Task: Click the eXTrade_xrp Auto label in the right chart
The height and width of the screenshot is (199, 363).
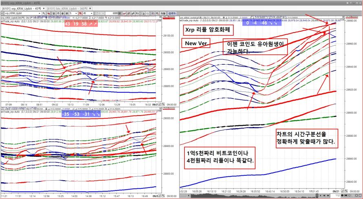Action: 189,20
